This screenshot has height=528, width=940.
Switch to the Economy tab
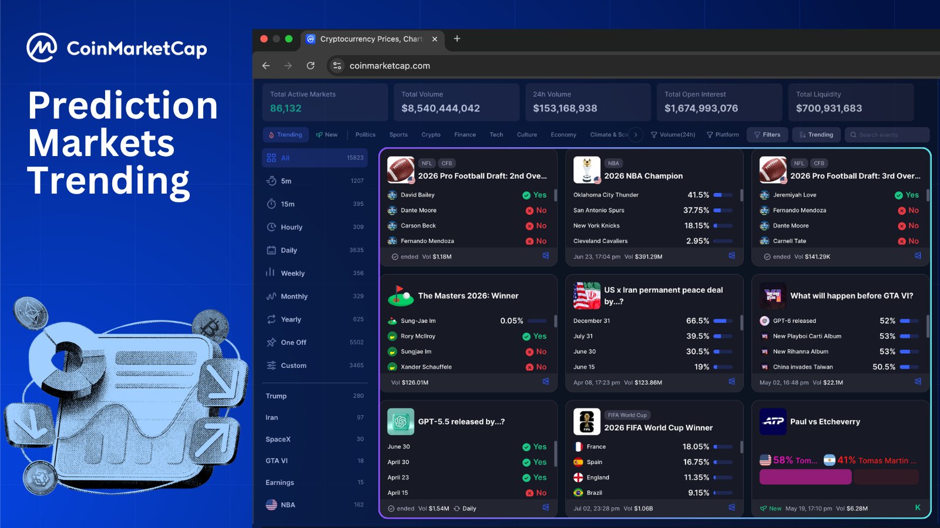563,135
